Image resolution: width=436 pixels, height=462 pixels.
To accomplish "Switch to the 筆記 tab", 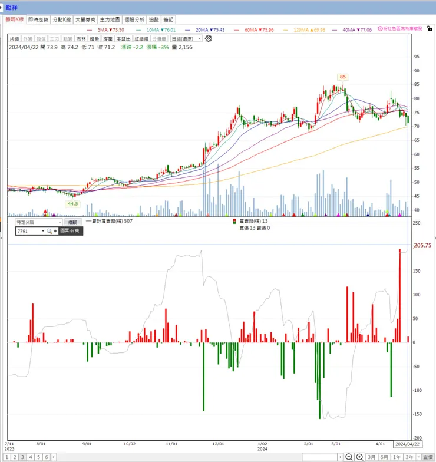I will point(169,19).
